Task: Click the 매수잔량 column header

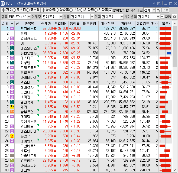Action: pyautogui.click(x=107, y=24)
